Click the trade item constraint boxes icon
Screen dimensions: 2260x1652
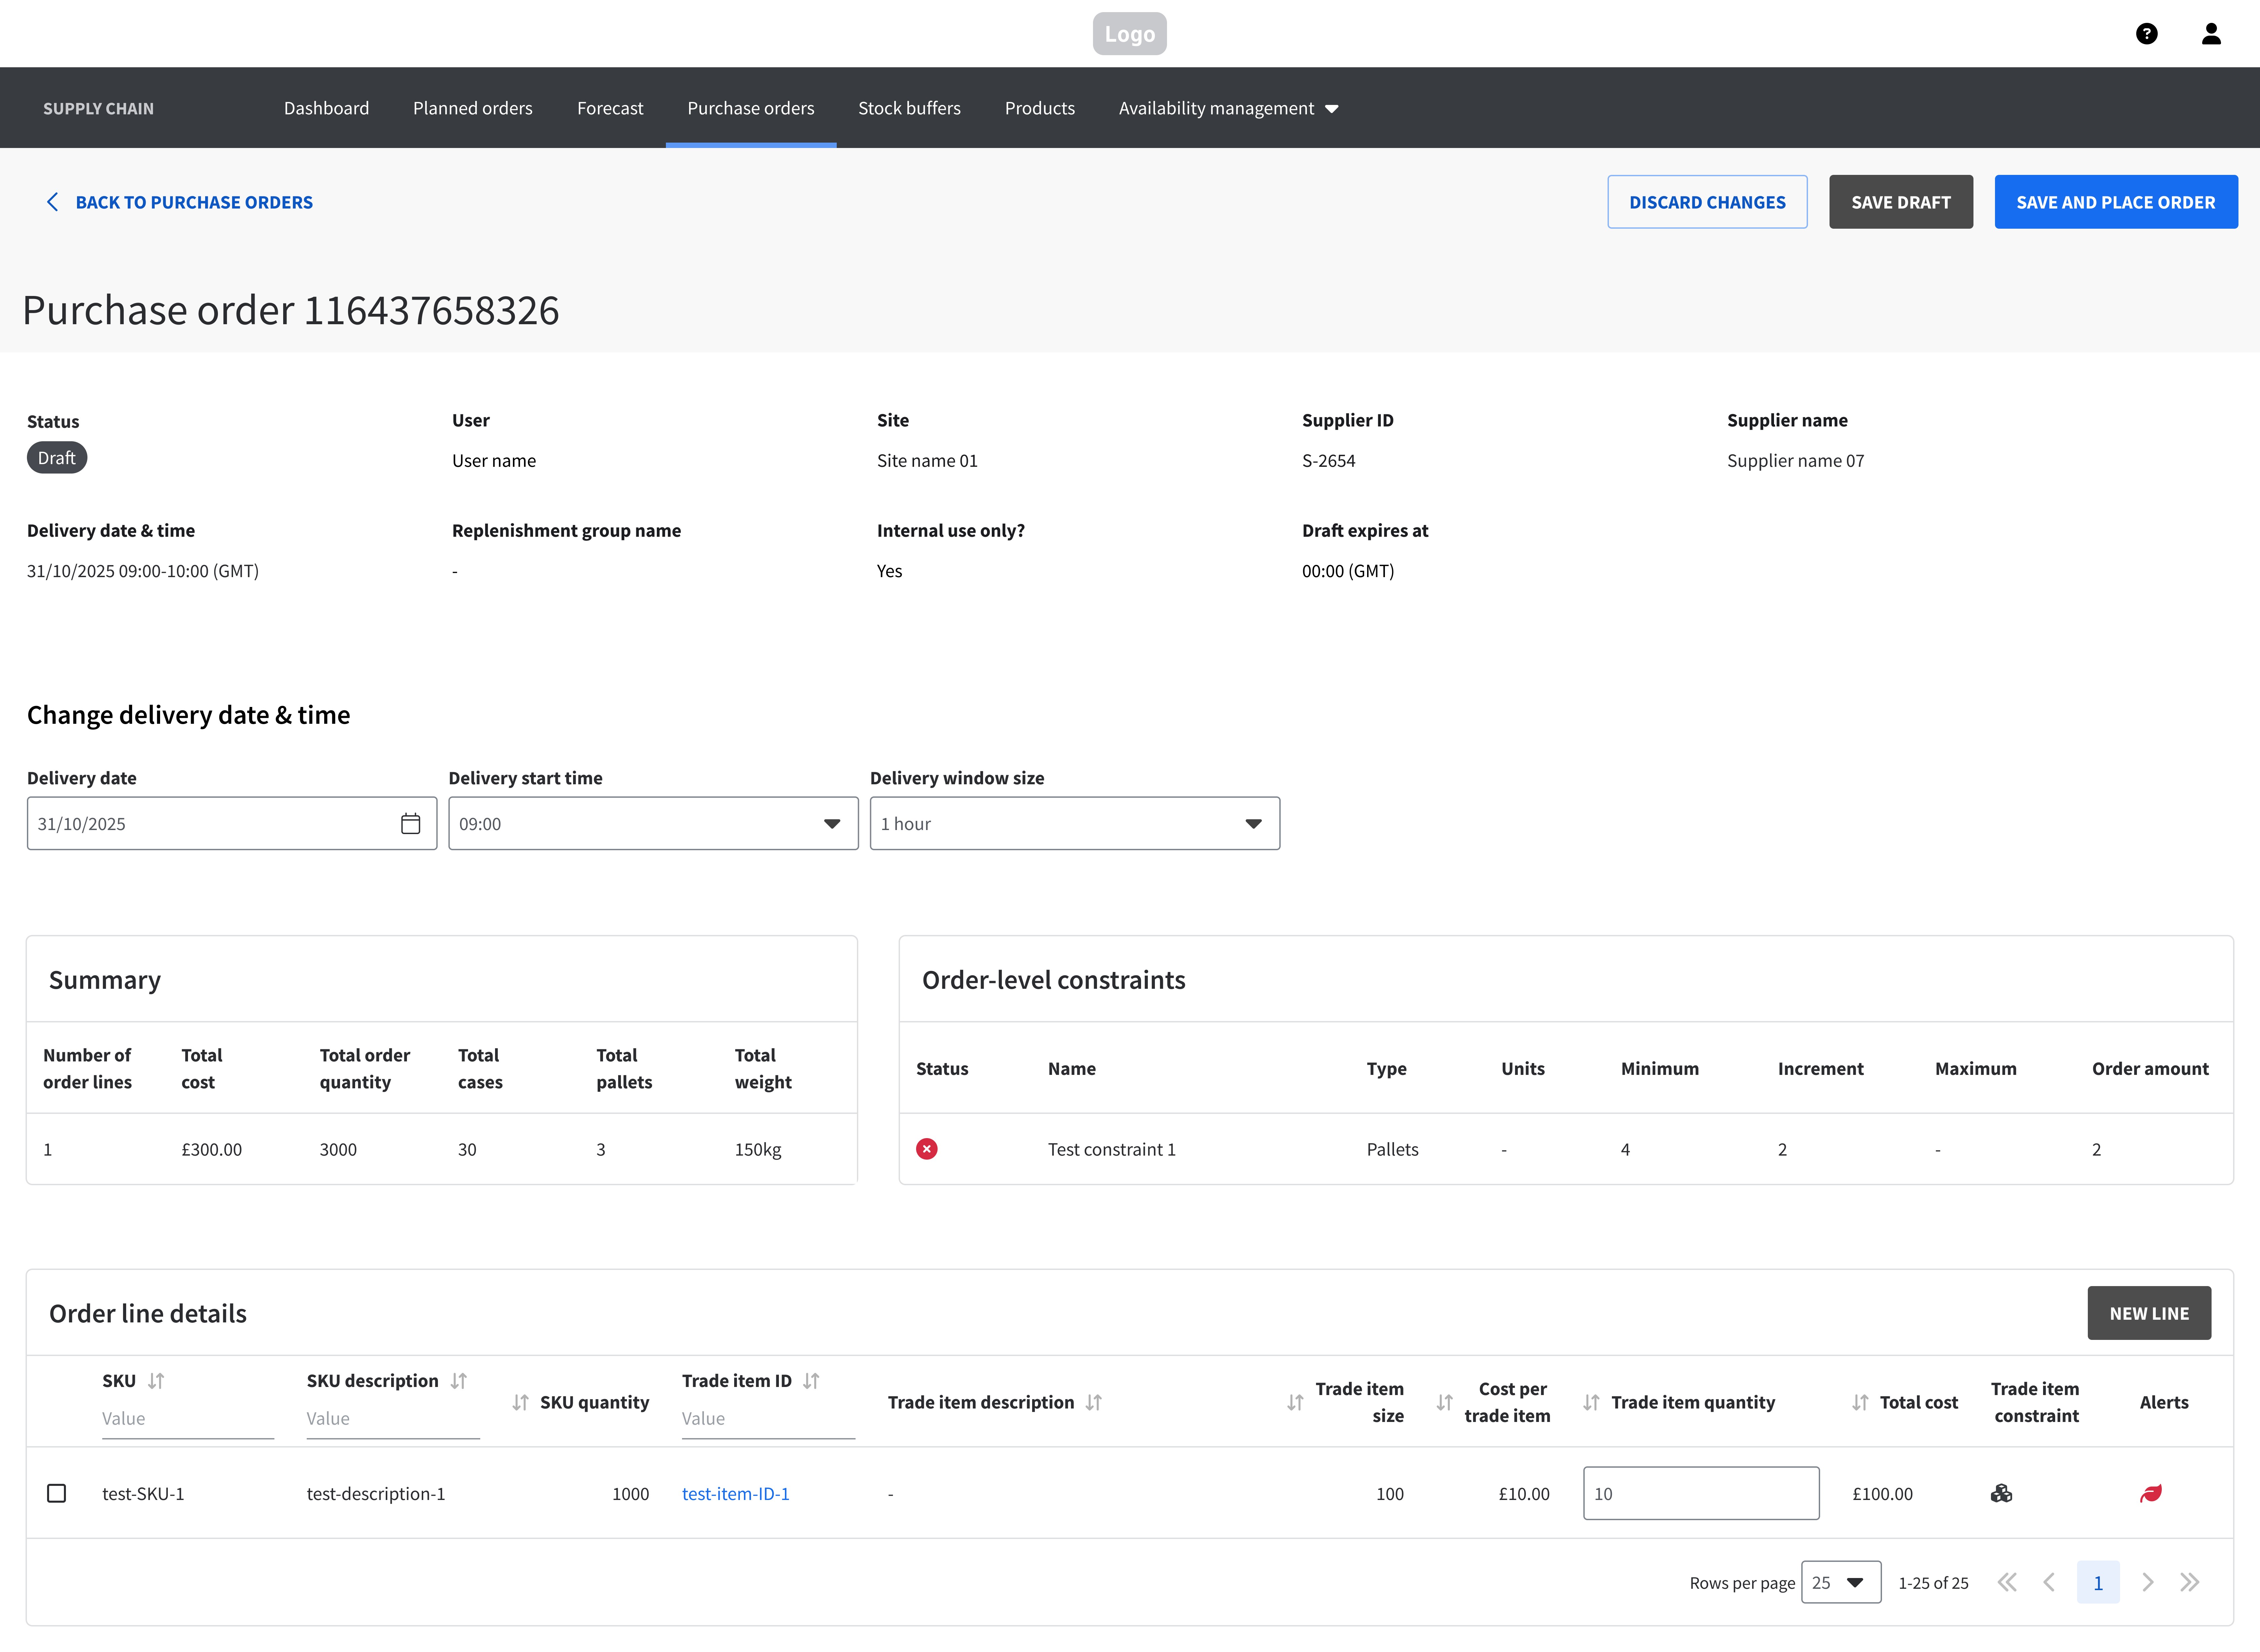pyautogui.click(x=2001, y=1493)
